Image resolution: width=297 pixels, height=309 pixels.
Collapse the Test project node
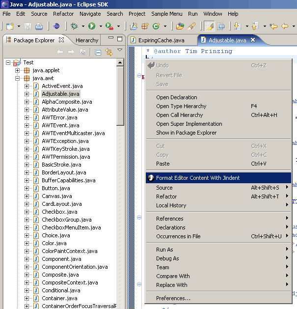pyautogui.click(x=8, y=62)
